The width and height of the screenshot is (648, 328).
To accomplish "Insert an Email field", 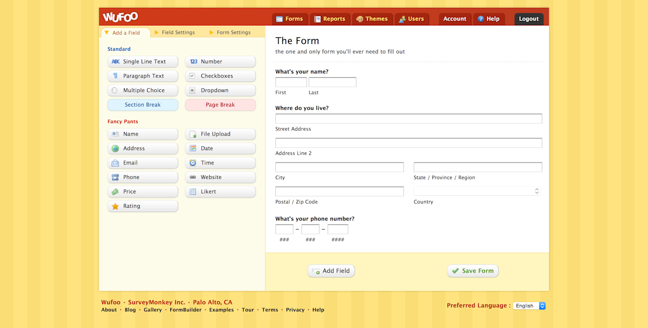I will (143, 162).
